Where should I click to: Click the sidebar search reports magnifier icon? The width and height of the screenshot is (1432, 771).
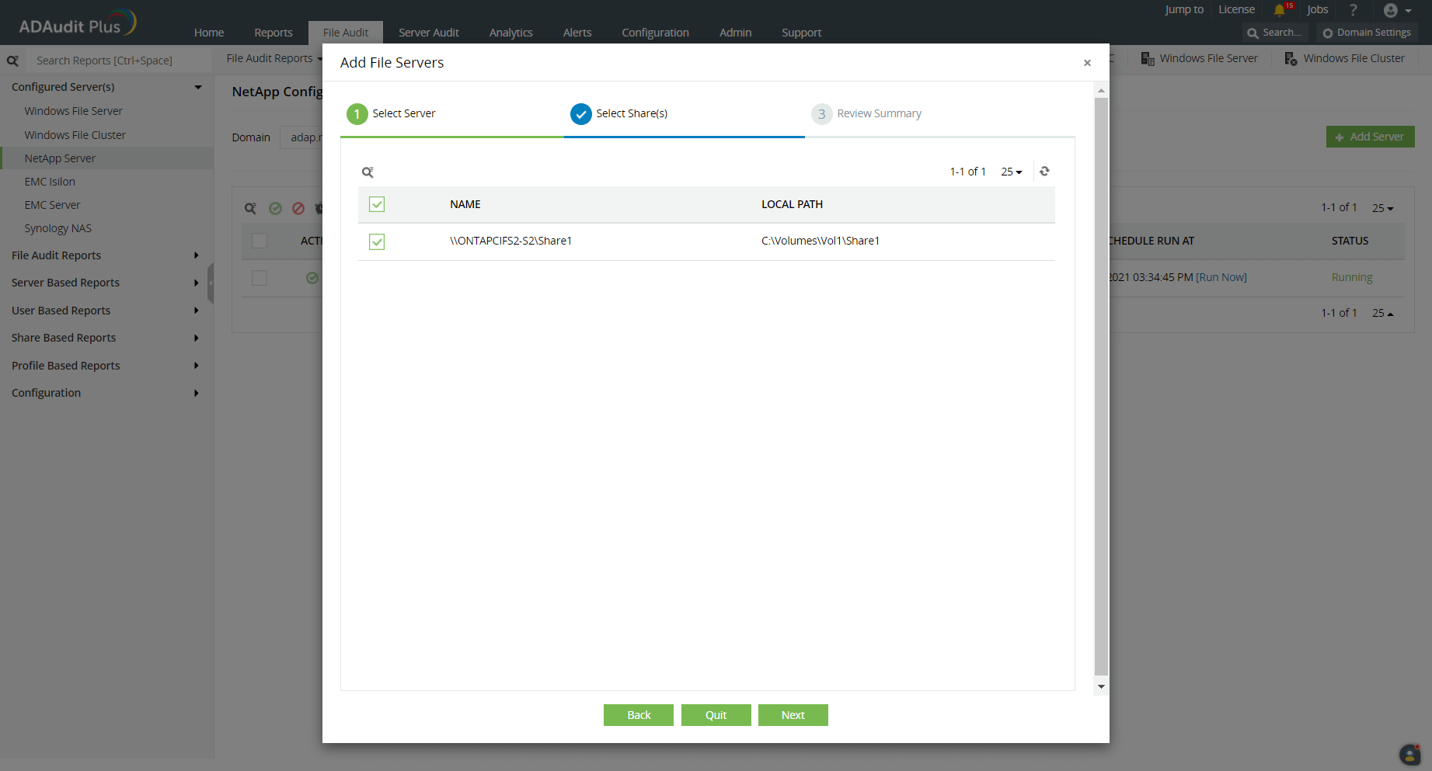pyautogui.click(x=12, y=61)
